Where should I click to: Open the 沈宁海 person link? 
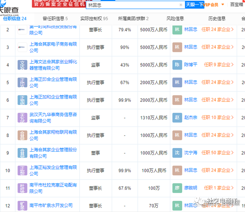[x=191, y=152]
